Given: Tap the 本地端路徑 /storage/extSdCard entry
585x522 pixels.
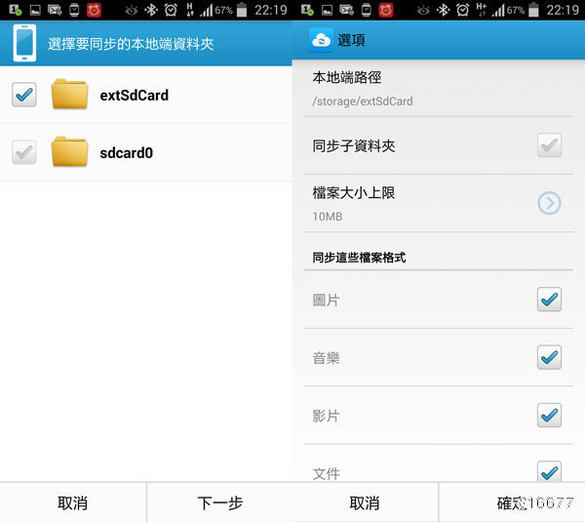Looking at the screenshot, I should click(439, 89).
